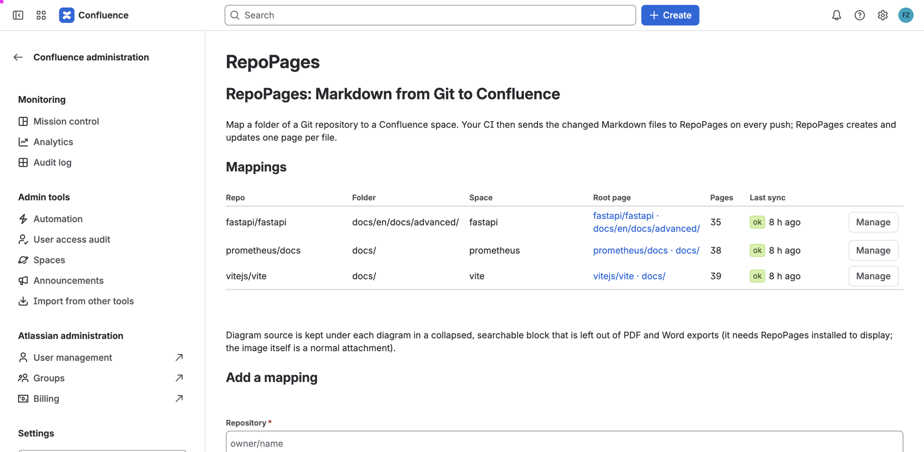
Task: Manage the vitejs/vite mapping
Action: (873, 276)
